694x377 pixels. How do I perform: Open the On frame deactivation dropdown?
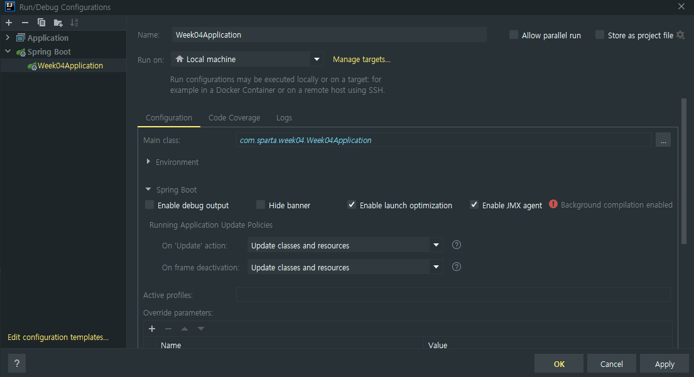[x=436, y=267]
